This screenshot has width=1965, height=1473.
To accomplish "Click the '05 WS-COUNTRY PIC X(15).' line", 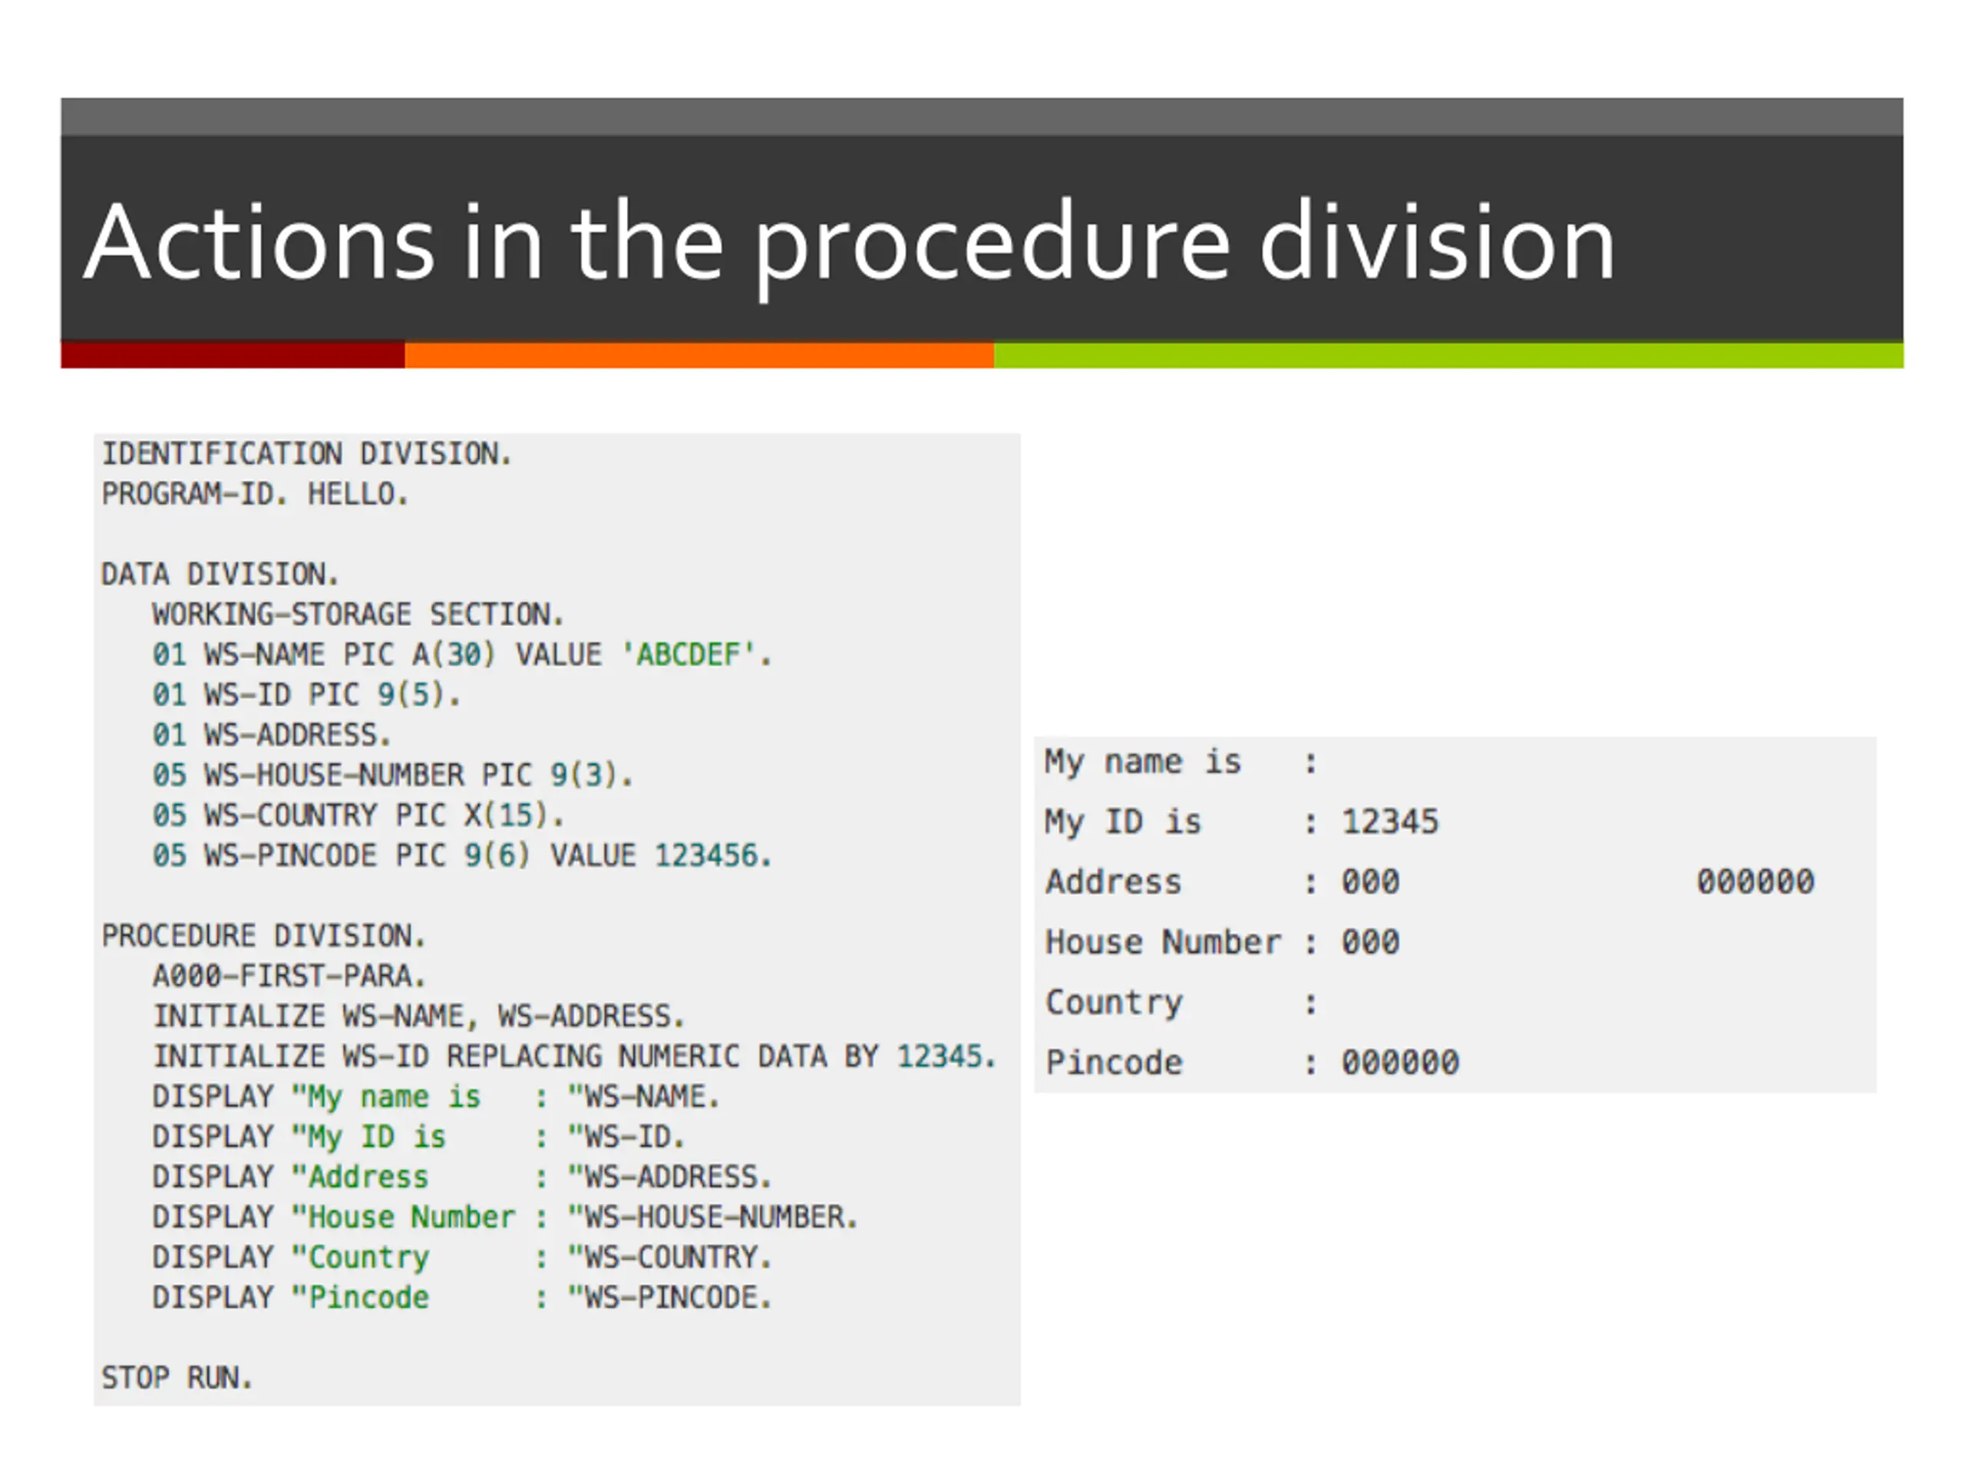I will pos(358,815).
